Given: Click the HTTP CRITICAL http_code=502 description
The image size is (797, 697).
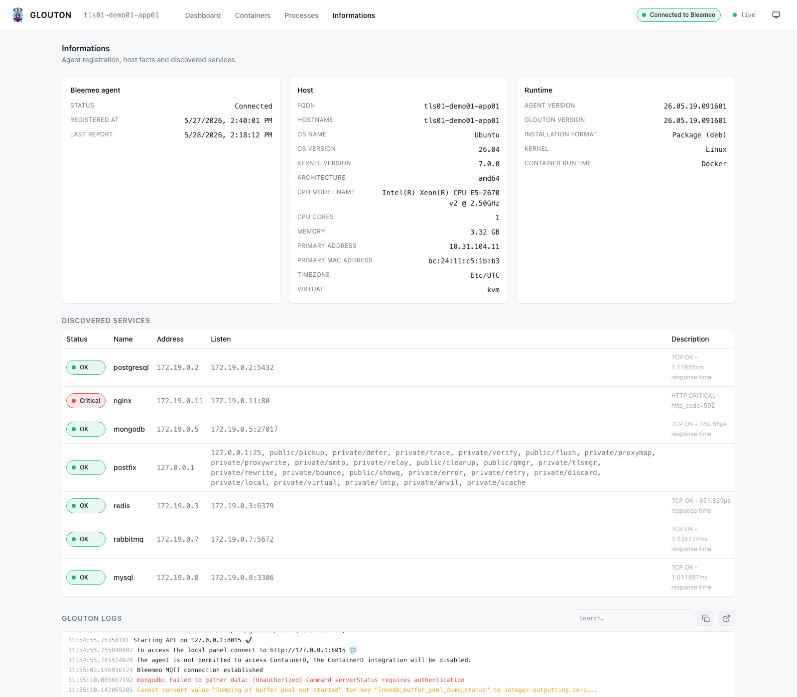Looking at the screenshot, I should tap(695, 401).
